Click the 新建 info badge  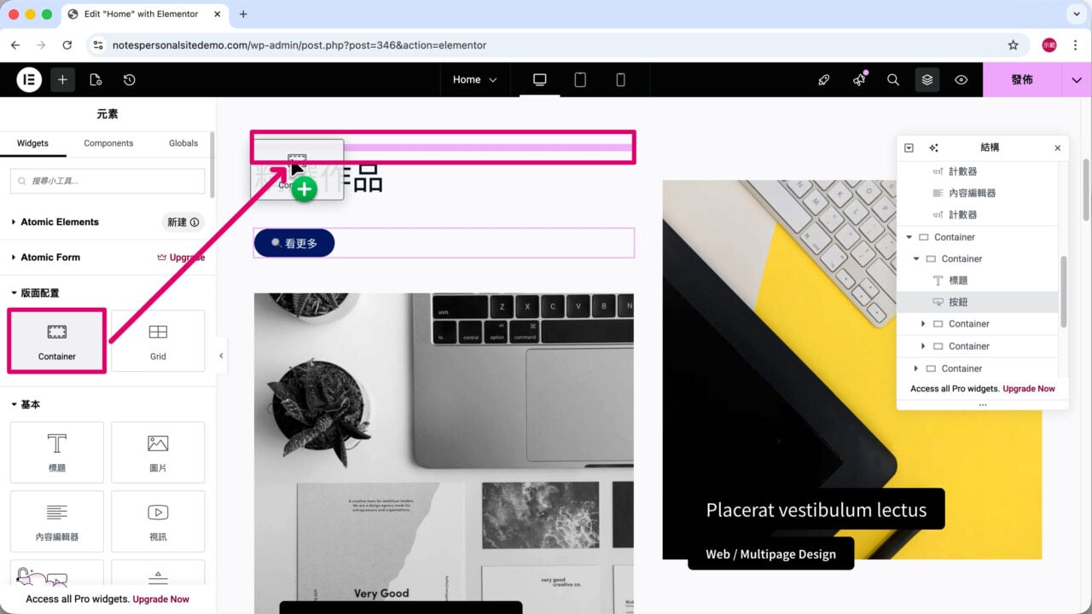point(183,222)
